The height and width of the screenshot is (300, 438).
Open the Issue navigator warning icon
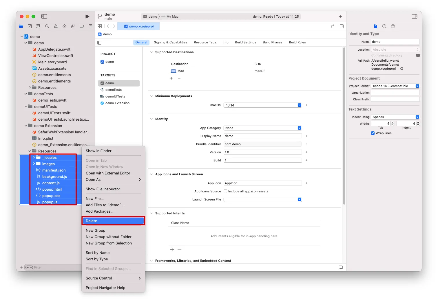[x=56, y=26]
